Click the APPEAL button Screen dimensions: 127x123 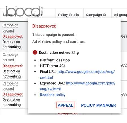[x=65, y=105]
